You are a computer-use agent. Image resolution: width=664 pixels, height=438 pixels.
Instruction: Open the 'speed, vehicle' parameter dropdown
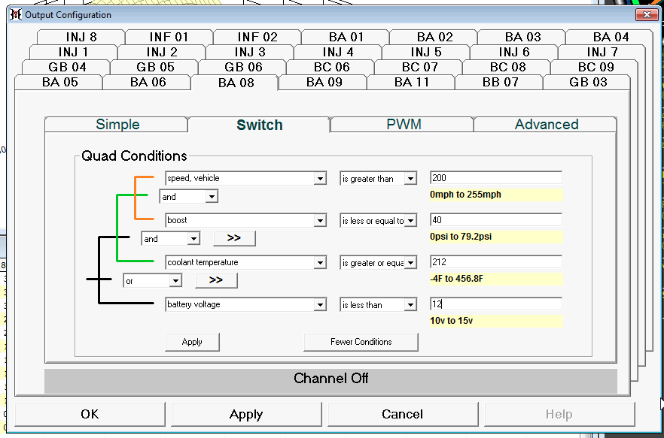click(320, 179)
